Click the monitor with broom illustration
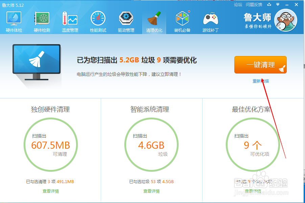This screenshot has height=203, width=305. coord(37,62)
